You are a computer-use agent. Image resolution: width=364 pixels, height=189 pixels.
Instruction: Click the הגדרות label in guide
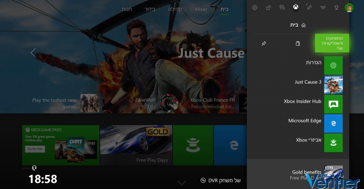314,63
